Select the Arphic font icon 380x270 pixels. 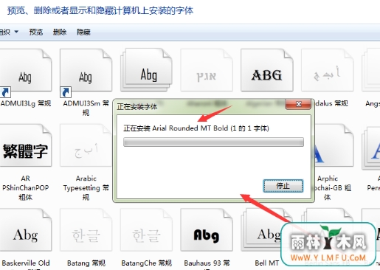[x=334, y=145]
